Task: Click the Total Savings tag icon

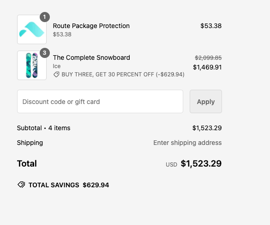Action: [x=21, y=185]
